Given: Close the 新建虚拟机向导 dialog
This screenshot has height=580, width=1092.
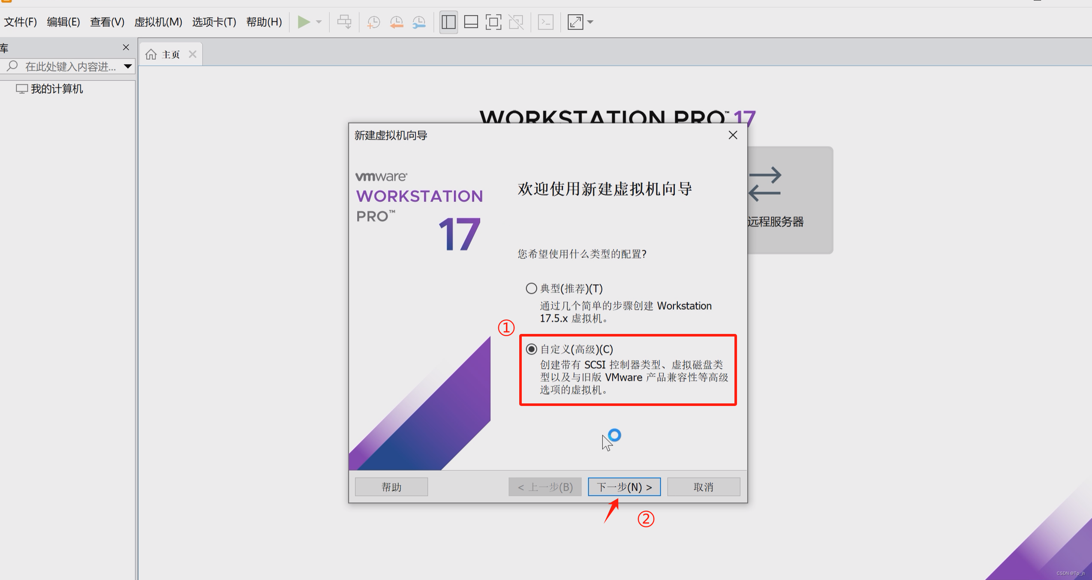Looking at the screenshot, I should point(733,135).
